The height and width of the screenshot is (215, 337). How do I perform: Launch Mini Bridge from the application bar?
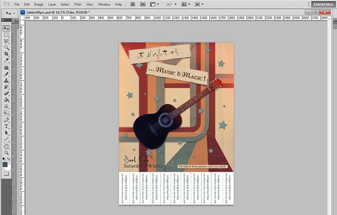[x=143, y=4]
